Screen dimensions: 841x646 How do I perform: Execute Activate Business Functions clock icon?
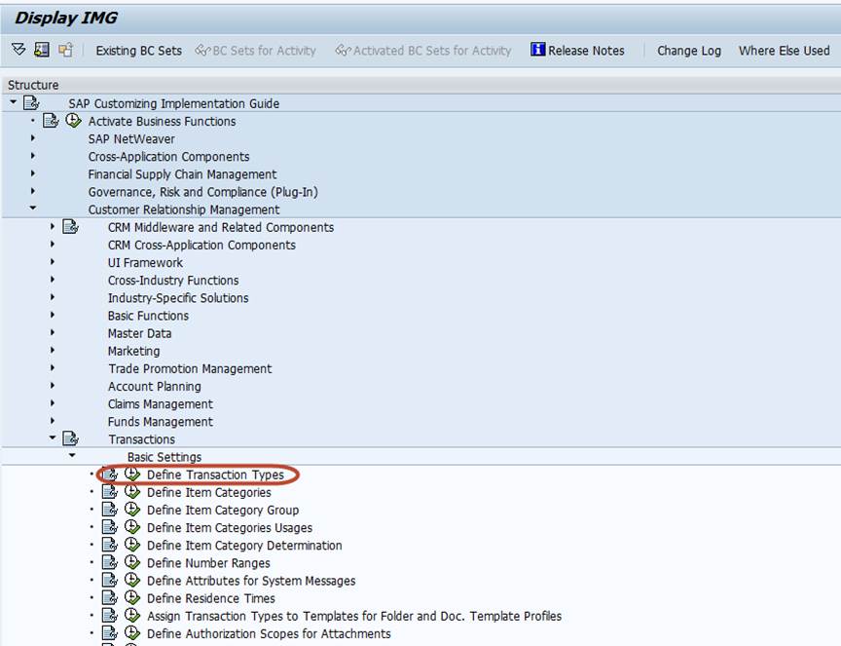click(73, 120)
